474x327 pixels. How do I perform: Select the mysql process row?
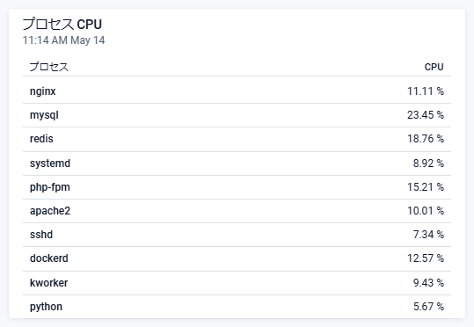(x=237, y=115)
